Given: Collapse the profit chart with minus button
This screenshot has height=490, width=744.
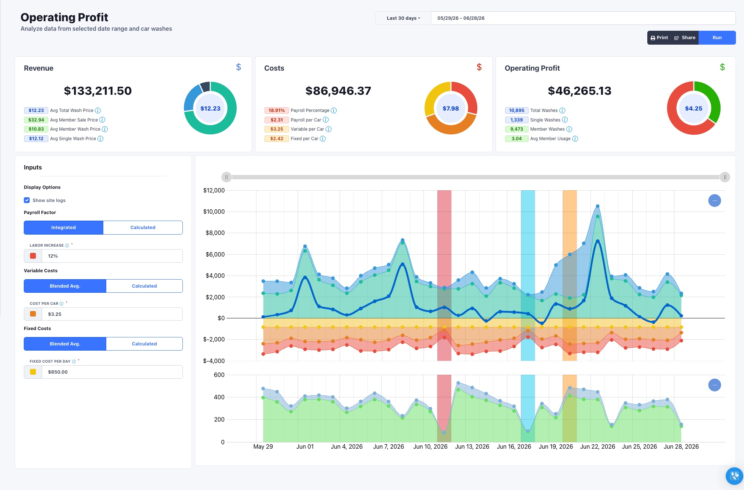Looking at the screenshot, I should [714, 201].
